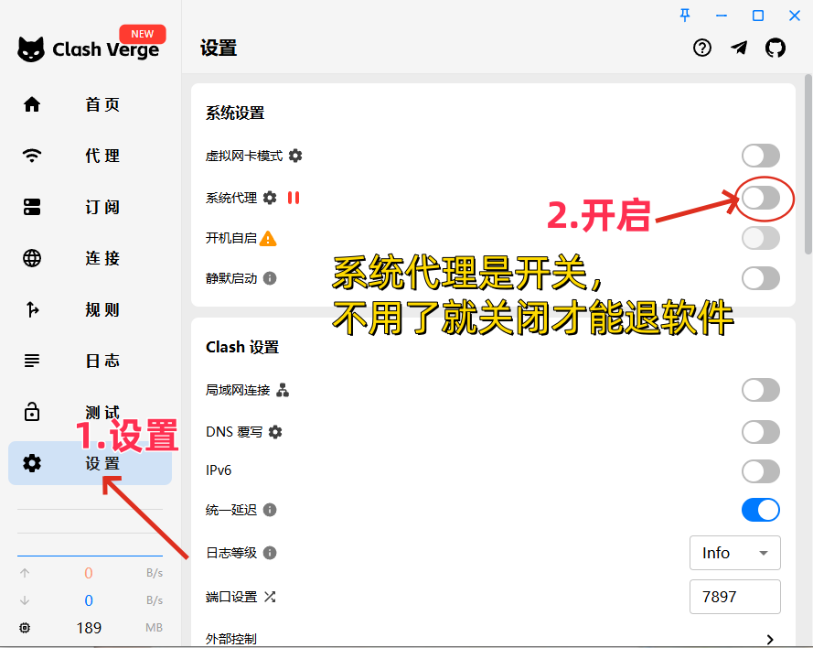Click the silent start info icon

(270, 278)
